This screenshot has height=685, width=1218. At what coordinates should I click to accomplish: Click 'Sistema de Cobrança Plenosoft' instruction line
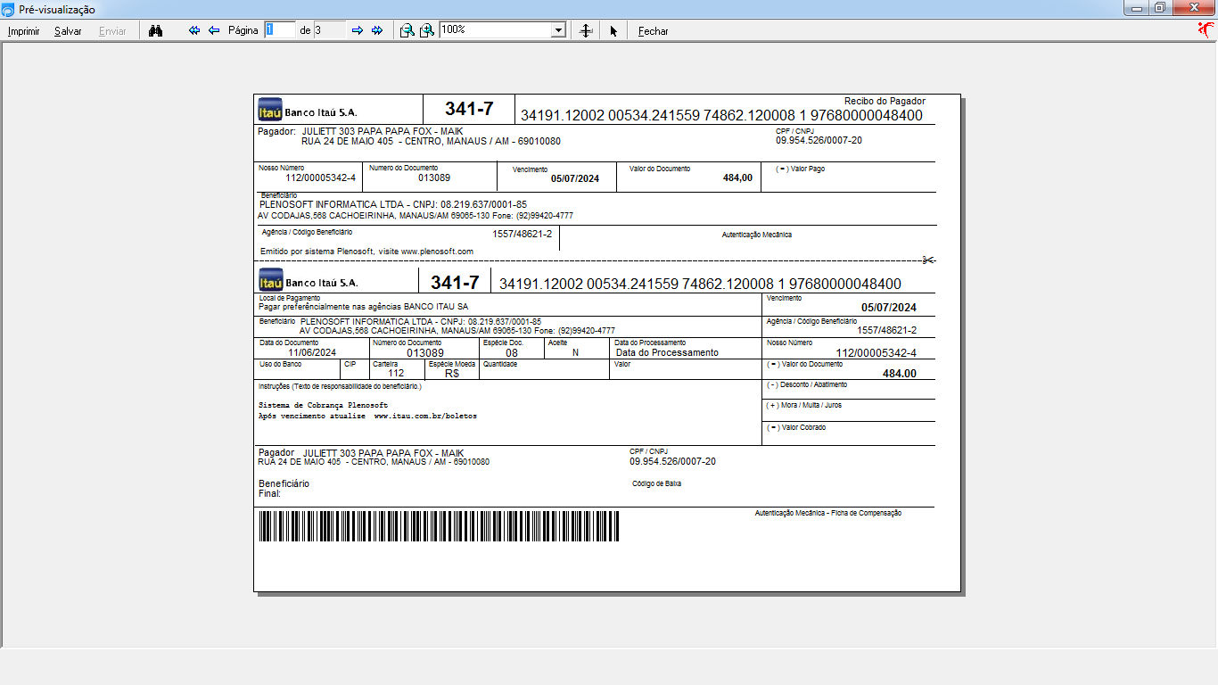(x=323, y=405)
